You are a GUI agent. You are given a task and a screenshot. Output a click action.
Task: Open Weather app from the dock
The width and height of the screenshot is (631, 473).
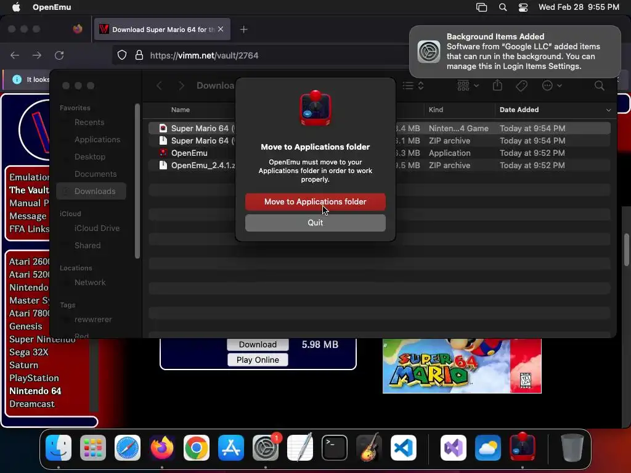pos(488,448)
